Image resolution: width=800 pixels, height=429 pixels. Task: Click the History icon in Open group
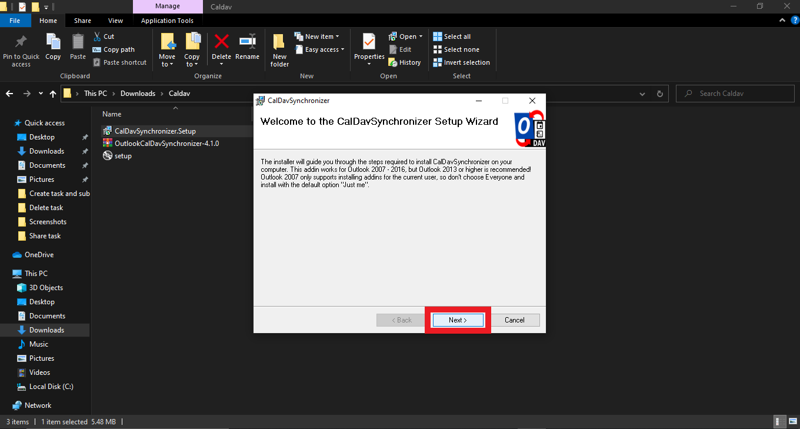coord(393,62)
